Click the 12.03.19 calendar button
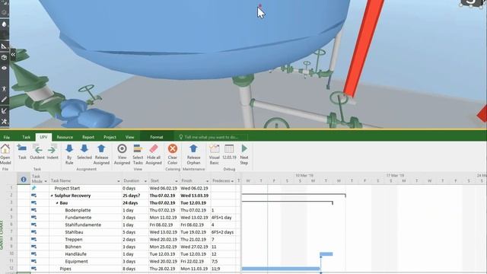This screenshot has width=487, height=274. tap(229, 152)
